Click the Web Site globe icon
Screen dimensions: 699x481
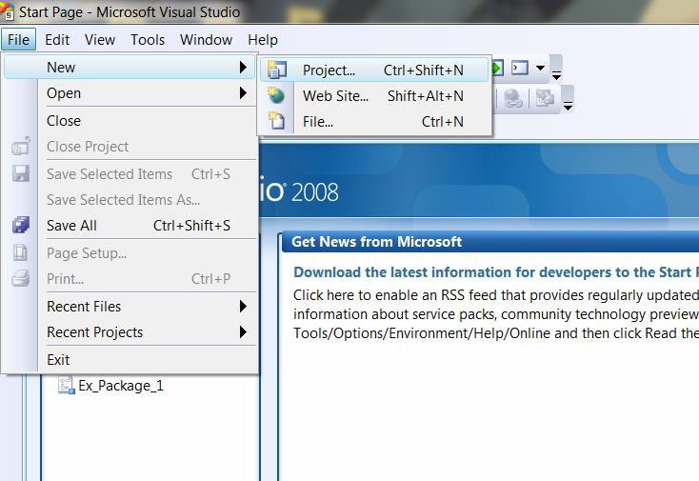pyautogui.click(x=277, y=95)
